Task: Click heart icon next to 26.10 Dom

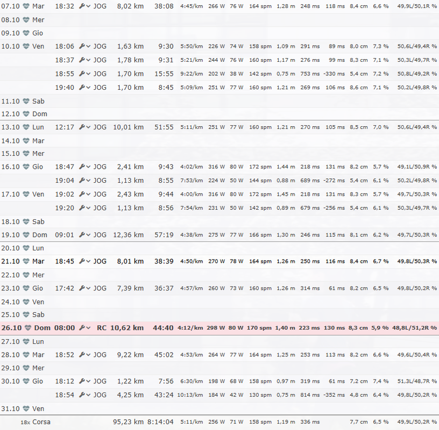Action: (x=27, y=327)
